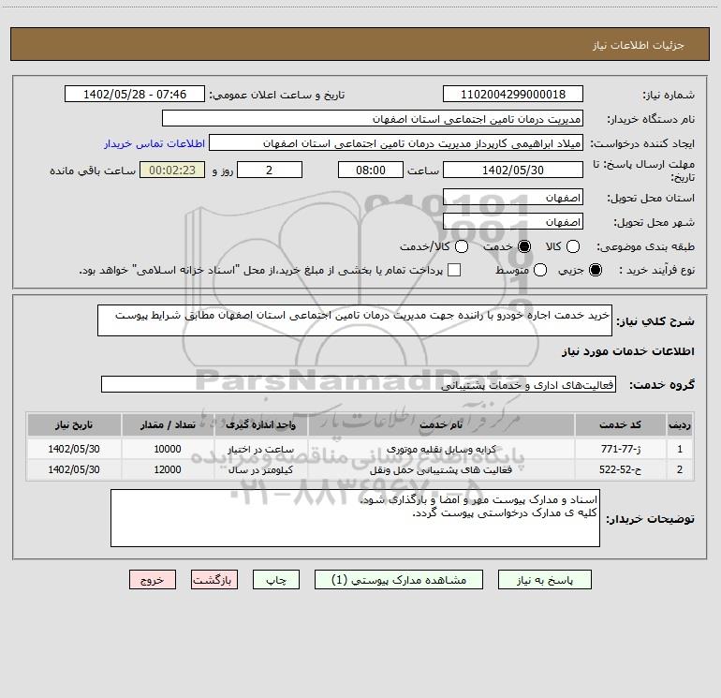Viewport: 721px width, 698px height.
Task: Click the توضیحات خریدار text area
Action: 355,518
